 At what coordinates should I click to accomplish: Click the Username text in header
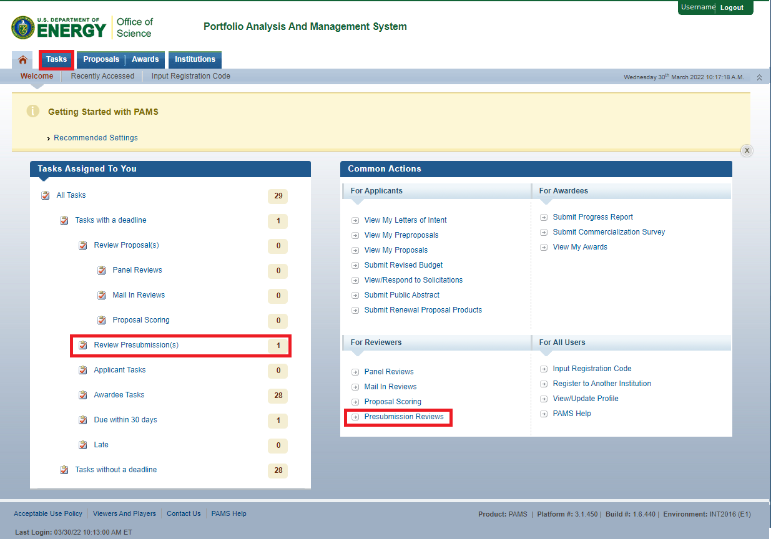[x=698, y=7]
